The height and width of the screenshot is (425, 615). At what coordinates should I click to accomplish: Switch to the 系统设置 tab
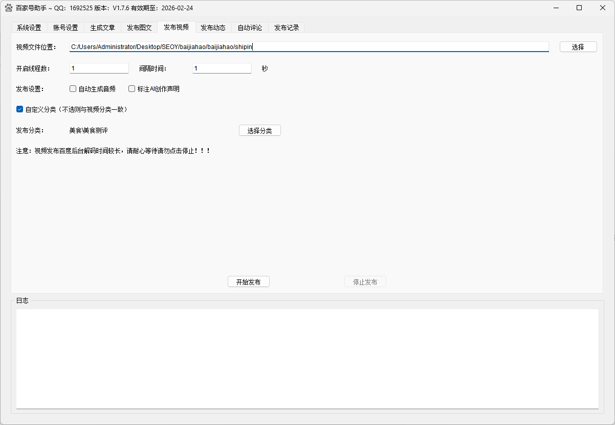pos(29,28)
